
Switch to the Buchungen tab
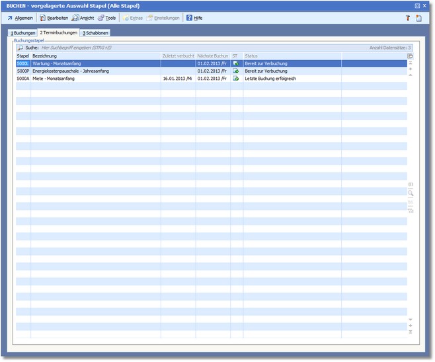[x=23, y=32]
